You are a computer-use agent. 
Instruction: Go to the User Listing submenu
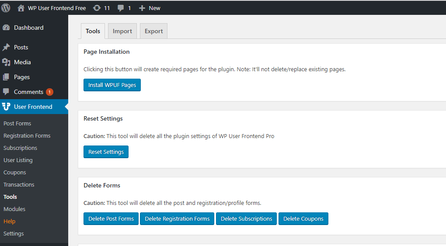pos(18,160)
